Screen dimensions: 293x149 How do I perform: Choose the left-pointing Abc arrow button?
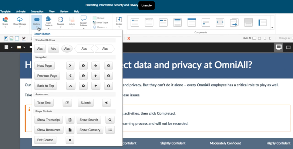[84, 49]
